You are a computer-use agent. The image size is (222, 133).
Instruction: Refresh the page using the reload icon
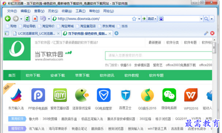click(27, 19)
